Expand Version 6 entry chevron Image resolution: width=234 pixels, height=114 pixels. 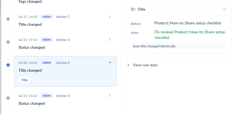point(110,39)
